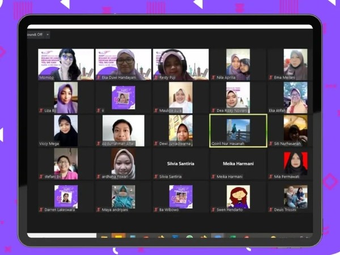Click muted mic icon beside Darren Lakeswara

tap(41, 210)
